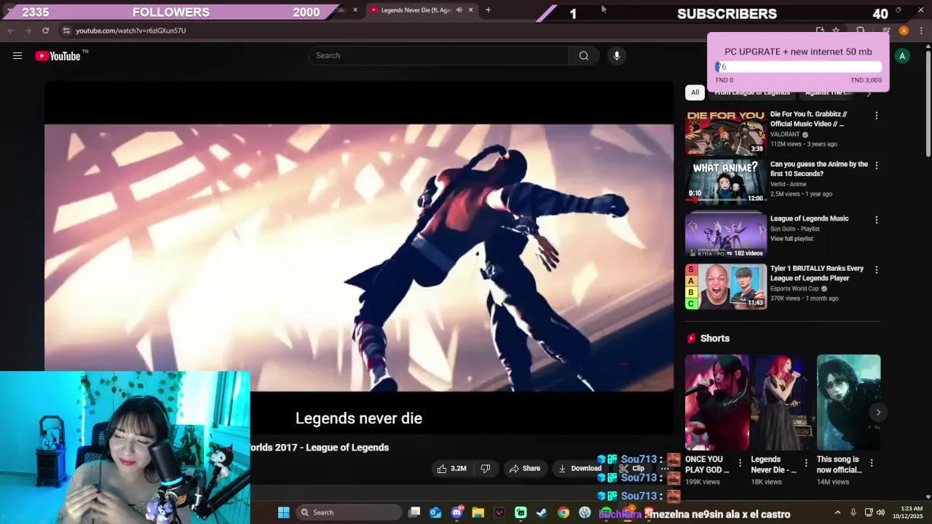This screenshot has width=932, height=524.
Task: Focus the YouTube Search box
Action: pyautogui.click(x=438, y=56)
